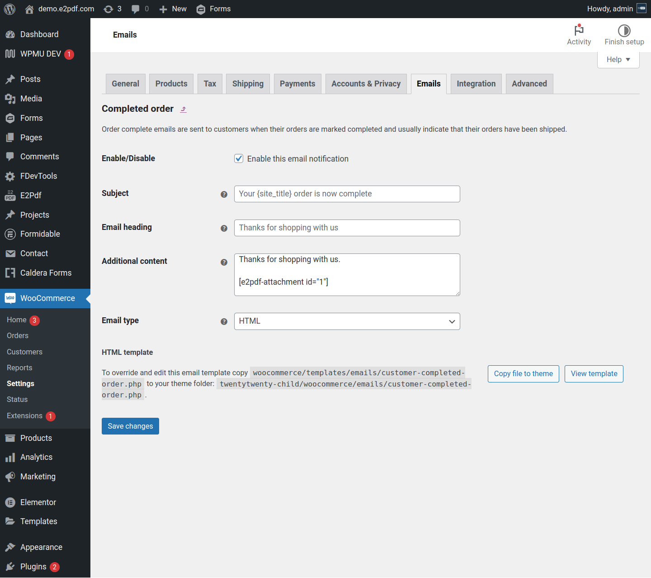Screen dimensions: 651x578
Task: Click the return arrow beside Completed order
Action: [x=184, y=109]
